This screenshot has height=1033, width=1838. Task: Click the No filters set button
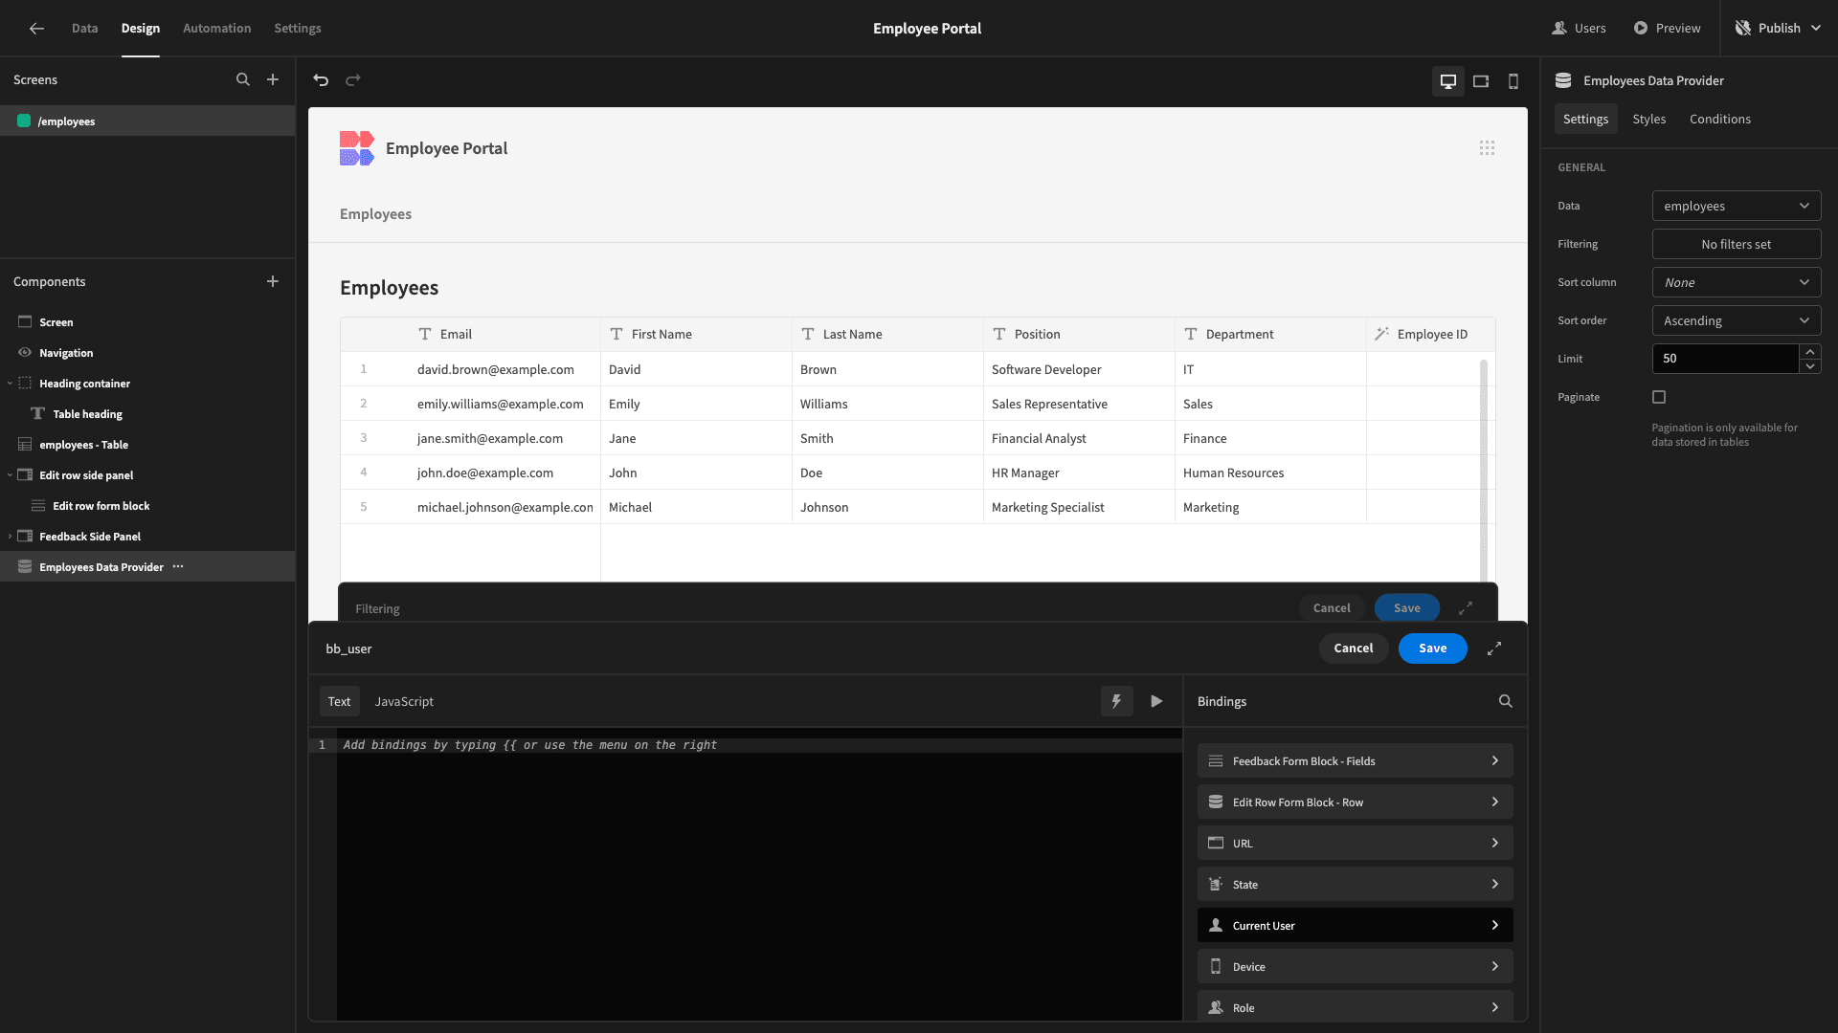[x=1737, y=244]
